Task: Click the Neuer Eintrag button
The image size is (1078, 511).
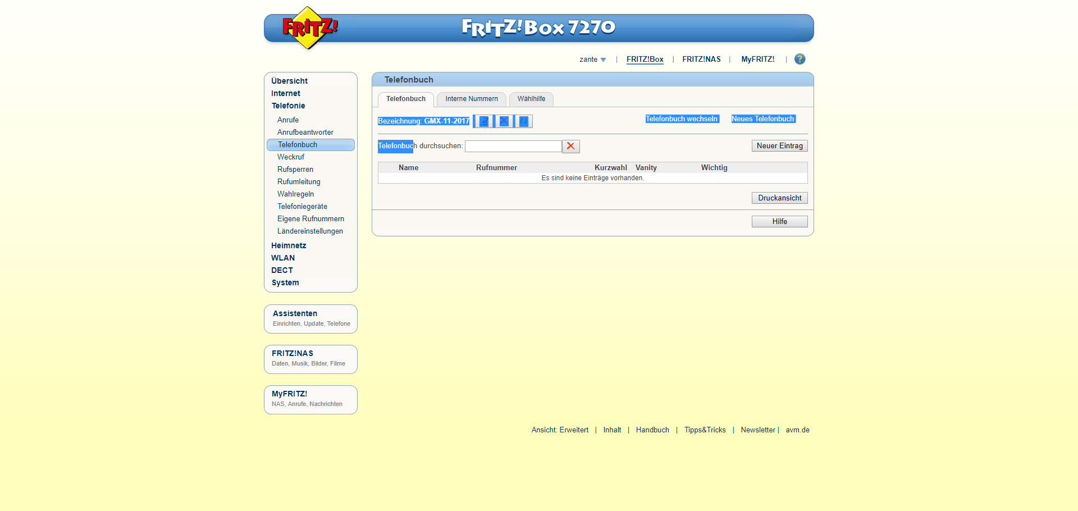Action: 779,146
